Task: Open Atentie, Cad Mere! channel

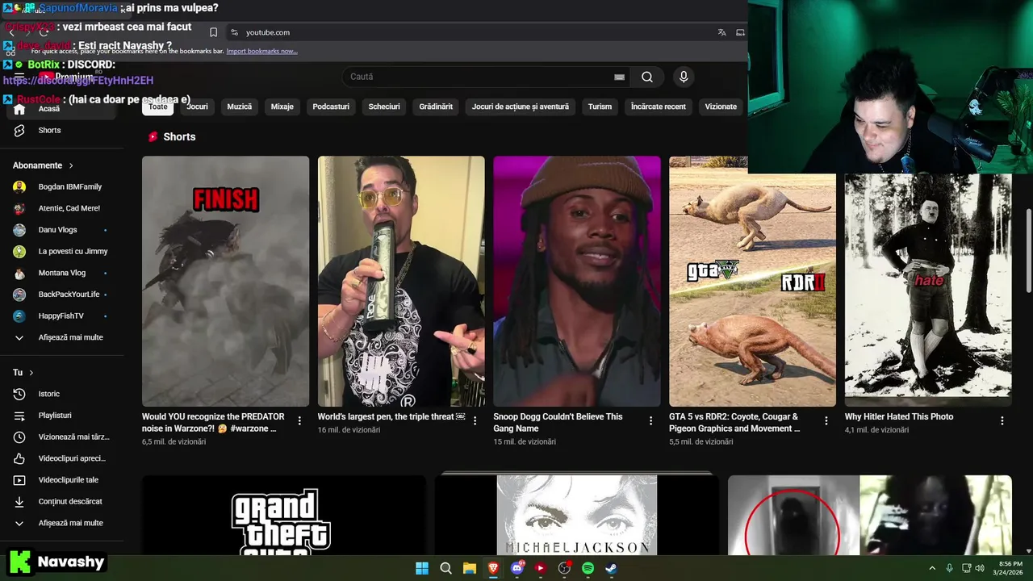Action: coord(62,208)
